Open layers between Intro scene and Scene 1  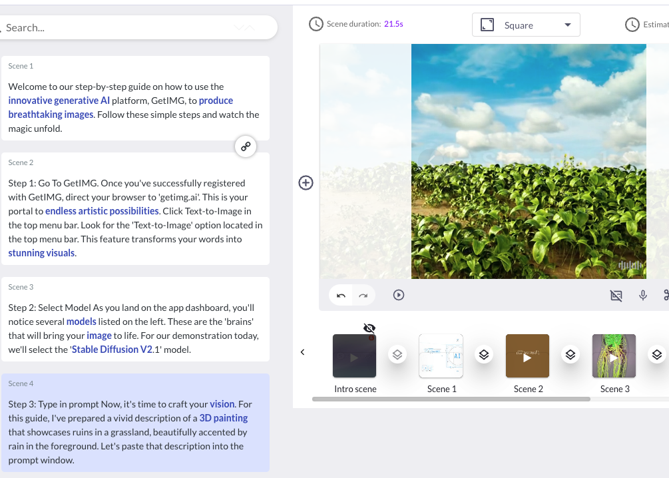tap(397, 355)
